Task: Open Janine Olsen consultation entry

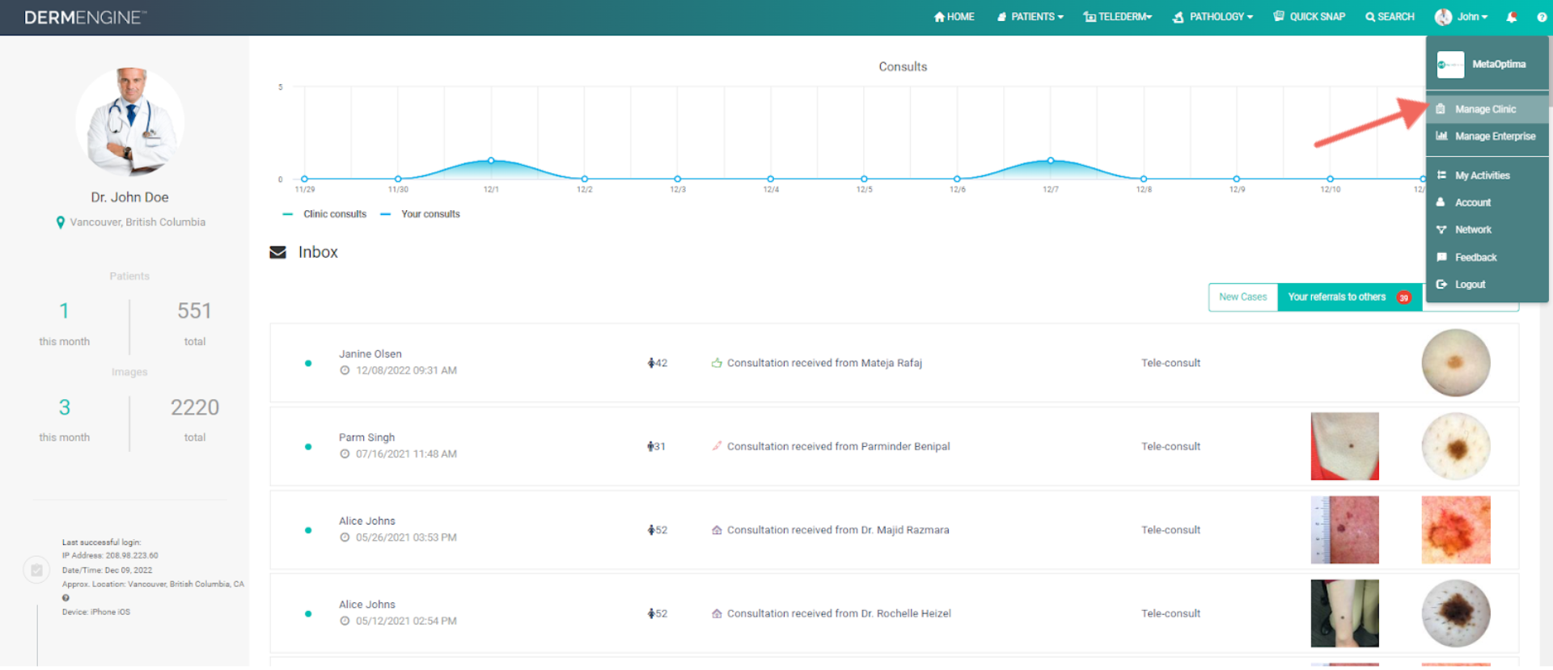Action: click(x=894, y=363)
